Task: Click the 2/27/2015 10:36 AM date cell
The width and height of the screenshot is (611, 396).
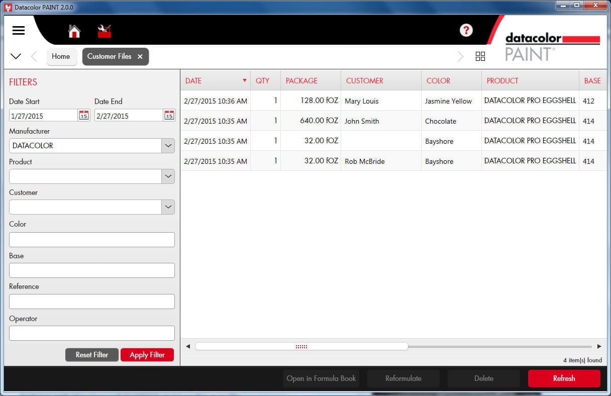Action: click(216, 101)
